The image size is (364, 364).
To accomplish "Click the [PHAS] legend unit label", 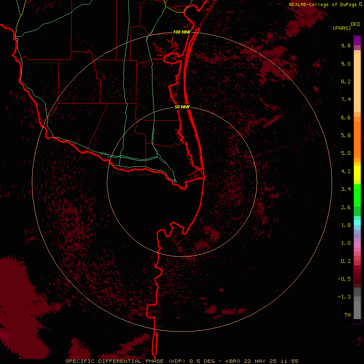I will click(x=342, y=28).
